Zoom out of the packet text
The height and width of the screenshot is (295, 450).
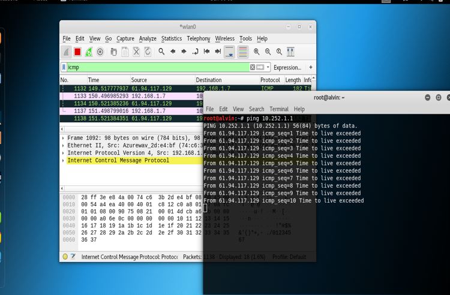click(x=268, y=52)
